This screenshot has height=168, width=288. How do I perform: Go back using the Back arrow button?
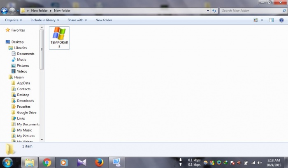[4, 11]
